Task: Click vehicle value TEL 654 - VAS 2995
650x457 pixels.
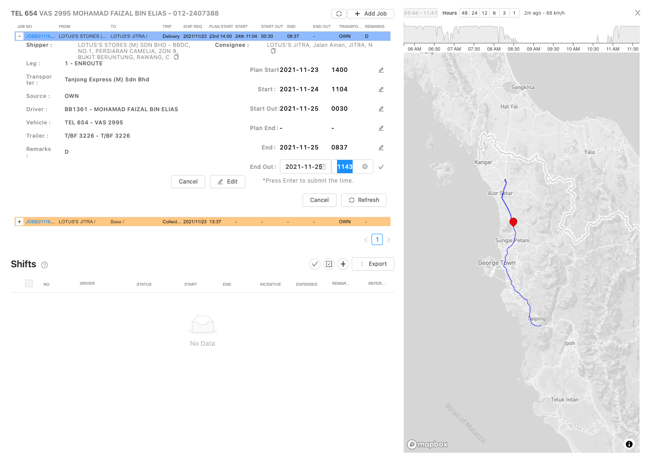Action: coord(94,123)
